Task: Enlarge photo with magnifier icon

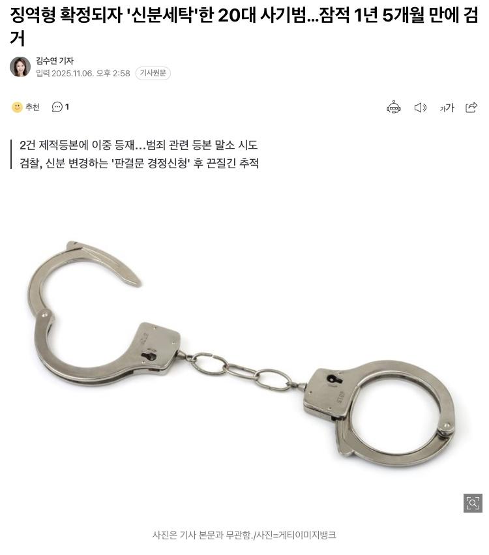Action: pyautogui.click(x=473, y=503)
